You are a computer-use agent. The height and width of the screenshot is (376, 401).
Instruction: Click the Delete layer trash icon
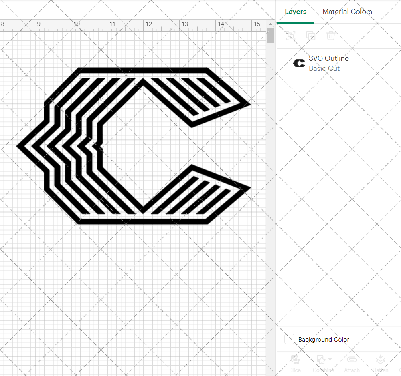(330, 36)
